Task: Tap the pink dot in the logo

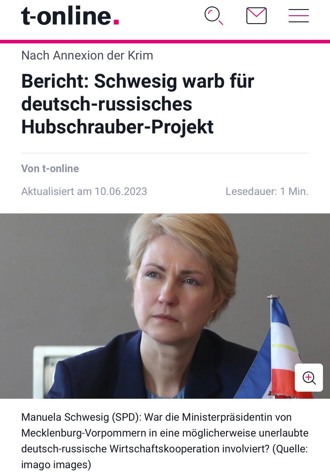Action: [116, 22]
